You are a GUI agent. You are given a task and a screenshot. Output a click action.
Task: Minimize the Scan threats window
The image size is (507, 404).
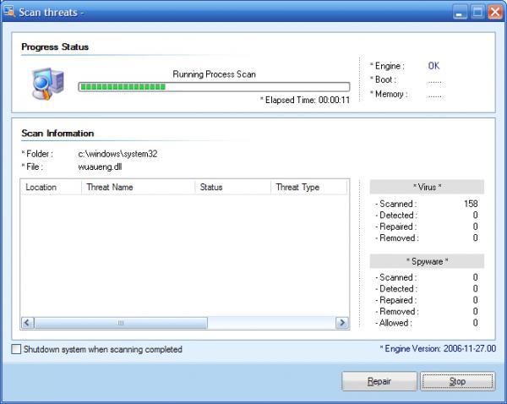[460, 13]
